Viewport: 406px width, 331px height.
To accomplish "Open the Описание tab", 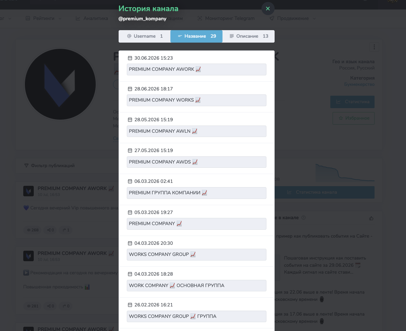I will point(248,36).
